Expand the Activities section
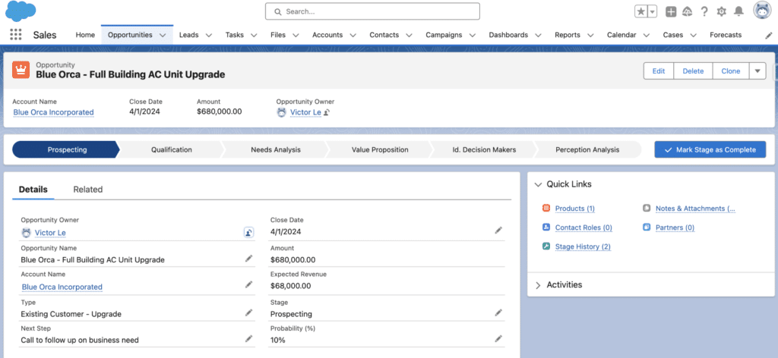778x358 pixels. [x=538, y=285]
